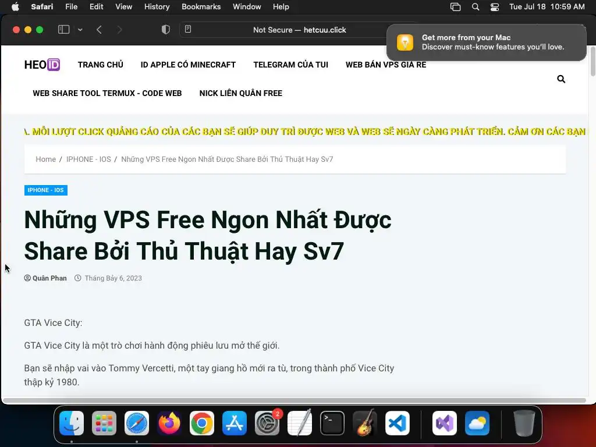Image resolution: width=596 pixels, height=447 pixels.
Task: Open the File menu
Action: point(71,7)
